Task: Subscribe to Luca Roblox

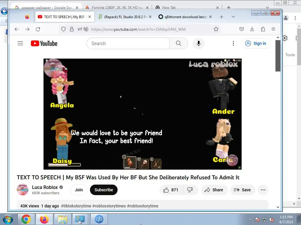Action: (104, 190)
